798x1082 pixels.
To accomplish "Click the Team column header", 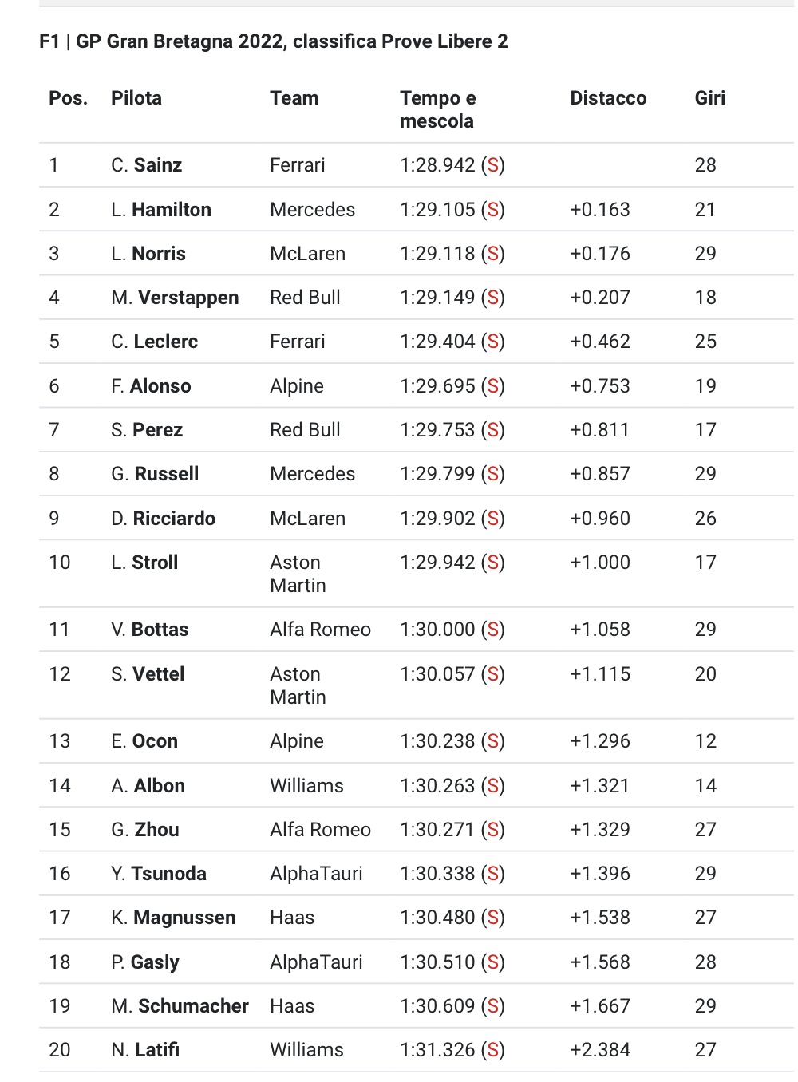I will coord(294,98).
